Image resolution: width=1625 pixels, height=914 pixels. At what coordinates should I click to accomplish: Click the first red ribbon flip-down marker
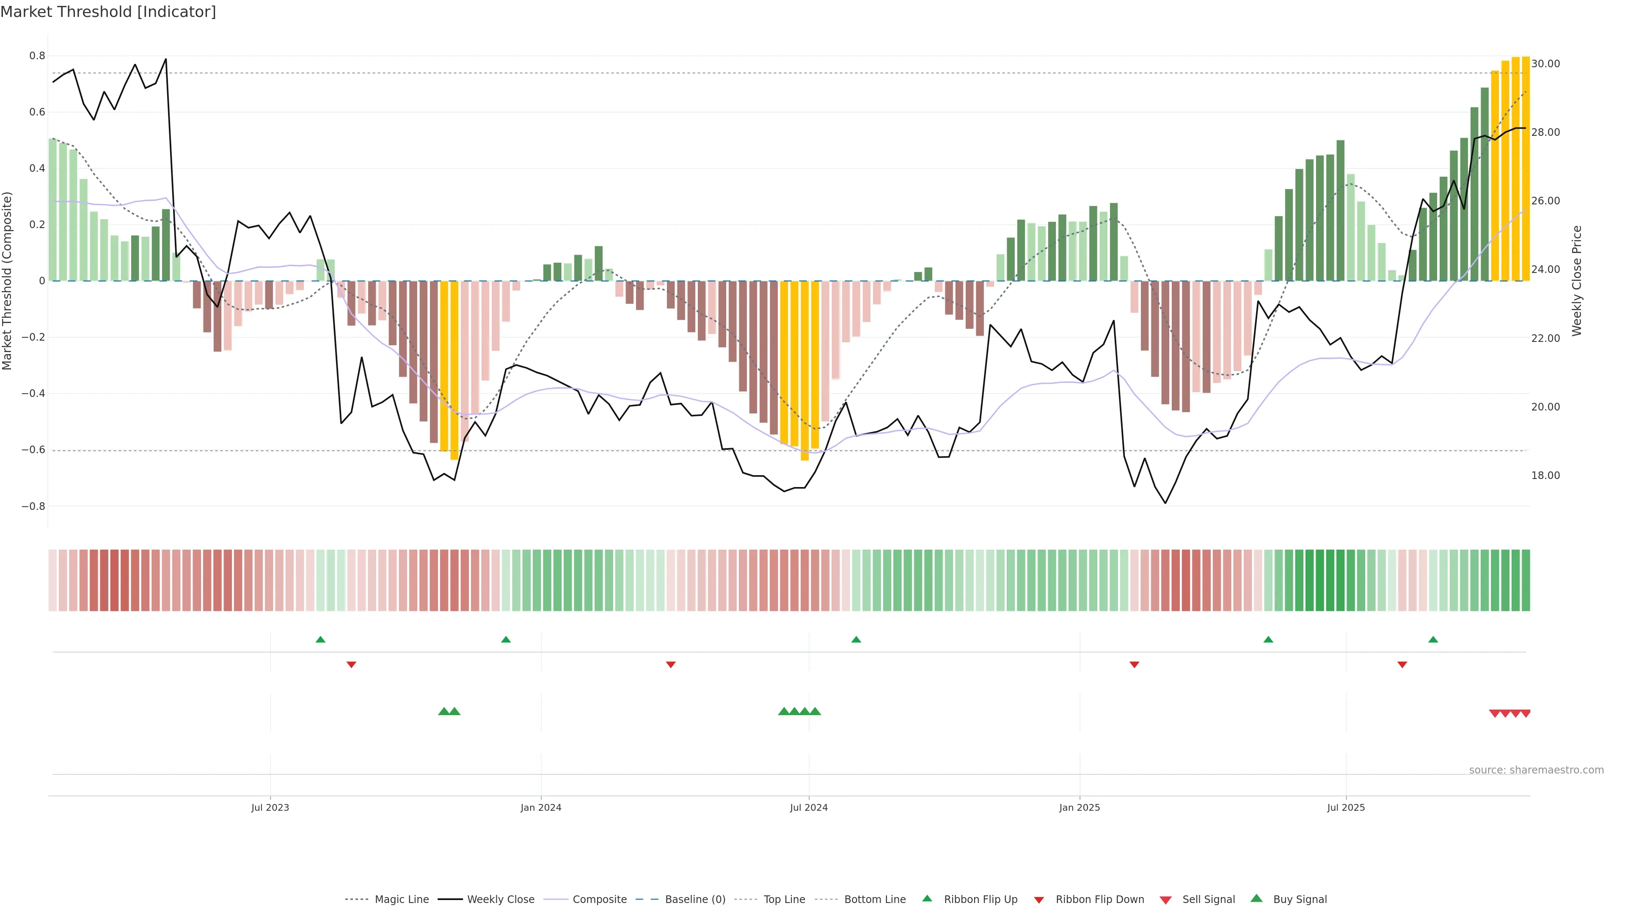(351, 665)
